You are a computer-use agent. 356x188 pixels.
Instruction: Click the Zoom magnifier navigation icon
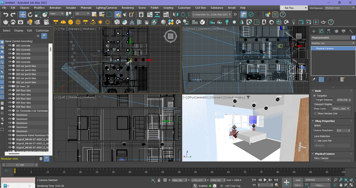336,180
